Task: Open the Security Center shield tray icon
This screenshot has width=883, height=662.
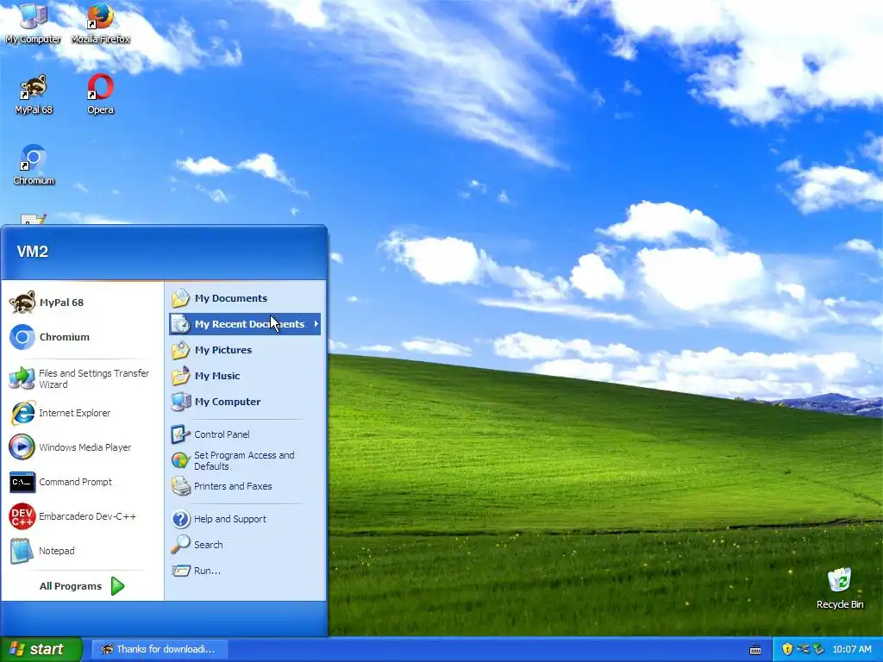Action: (x=787, y=649)
